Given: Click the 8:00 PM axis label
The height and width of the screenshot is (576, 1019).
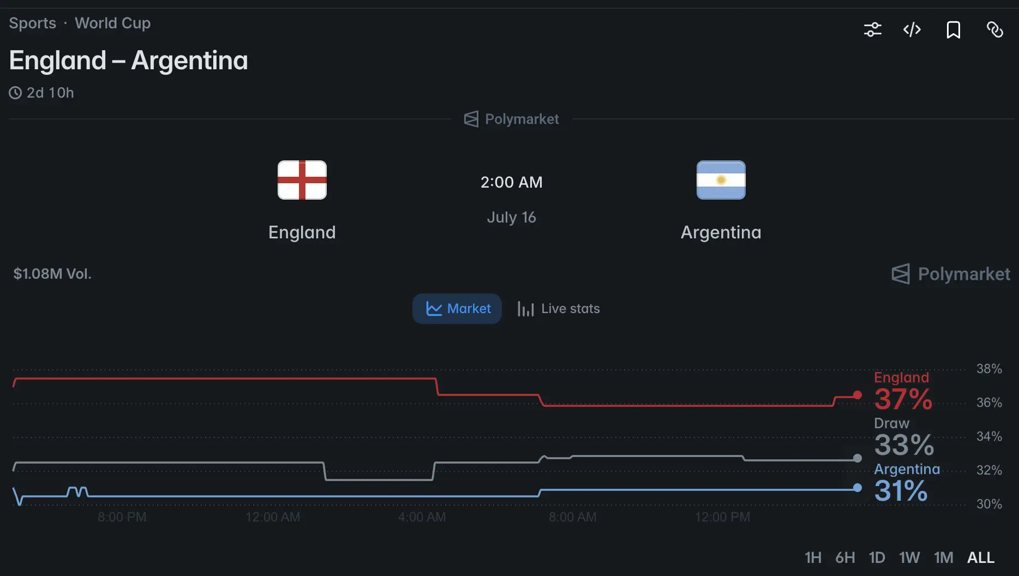Looking at the screenshot, I should 122,517.
